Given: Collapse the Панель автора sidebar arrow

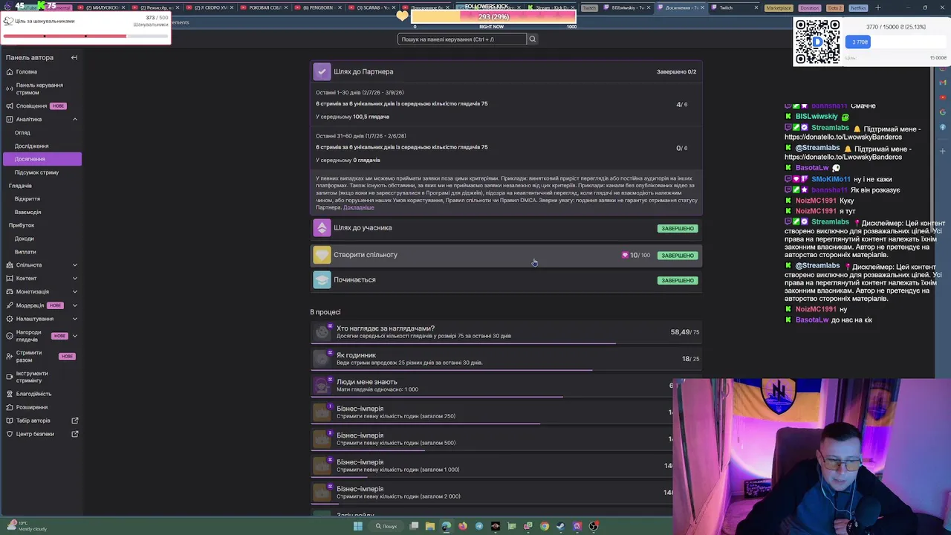Looking at the screenshot, I should coord(74,57).
